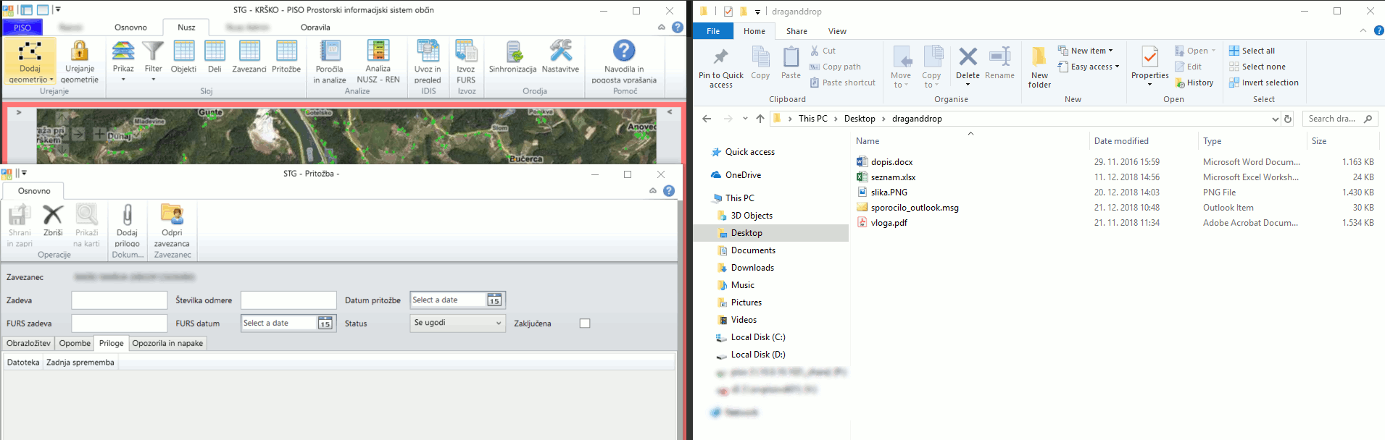
Task: Expand the Filter dropdown arrow
Action: [153, 80]
